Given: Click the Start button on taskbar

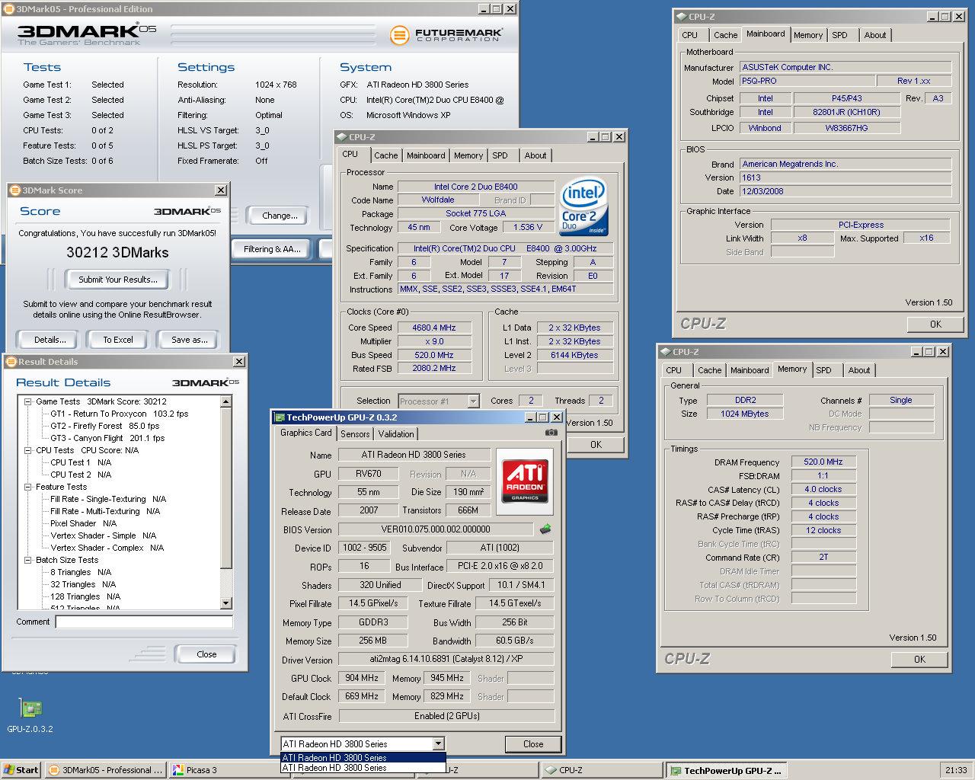Looking at the screenshot, I should click(x=21, y=770).
